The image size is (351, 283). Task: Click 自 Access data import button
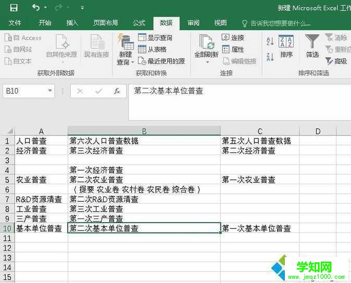click(x=23, y=38)
